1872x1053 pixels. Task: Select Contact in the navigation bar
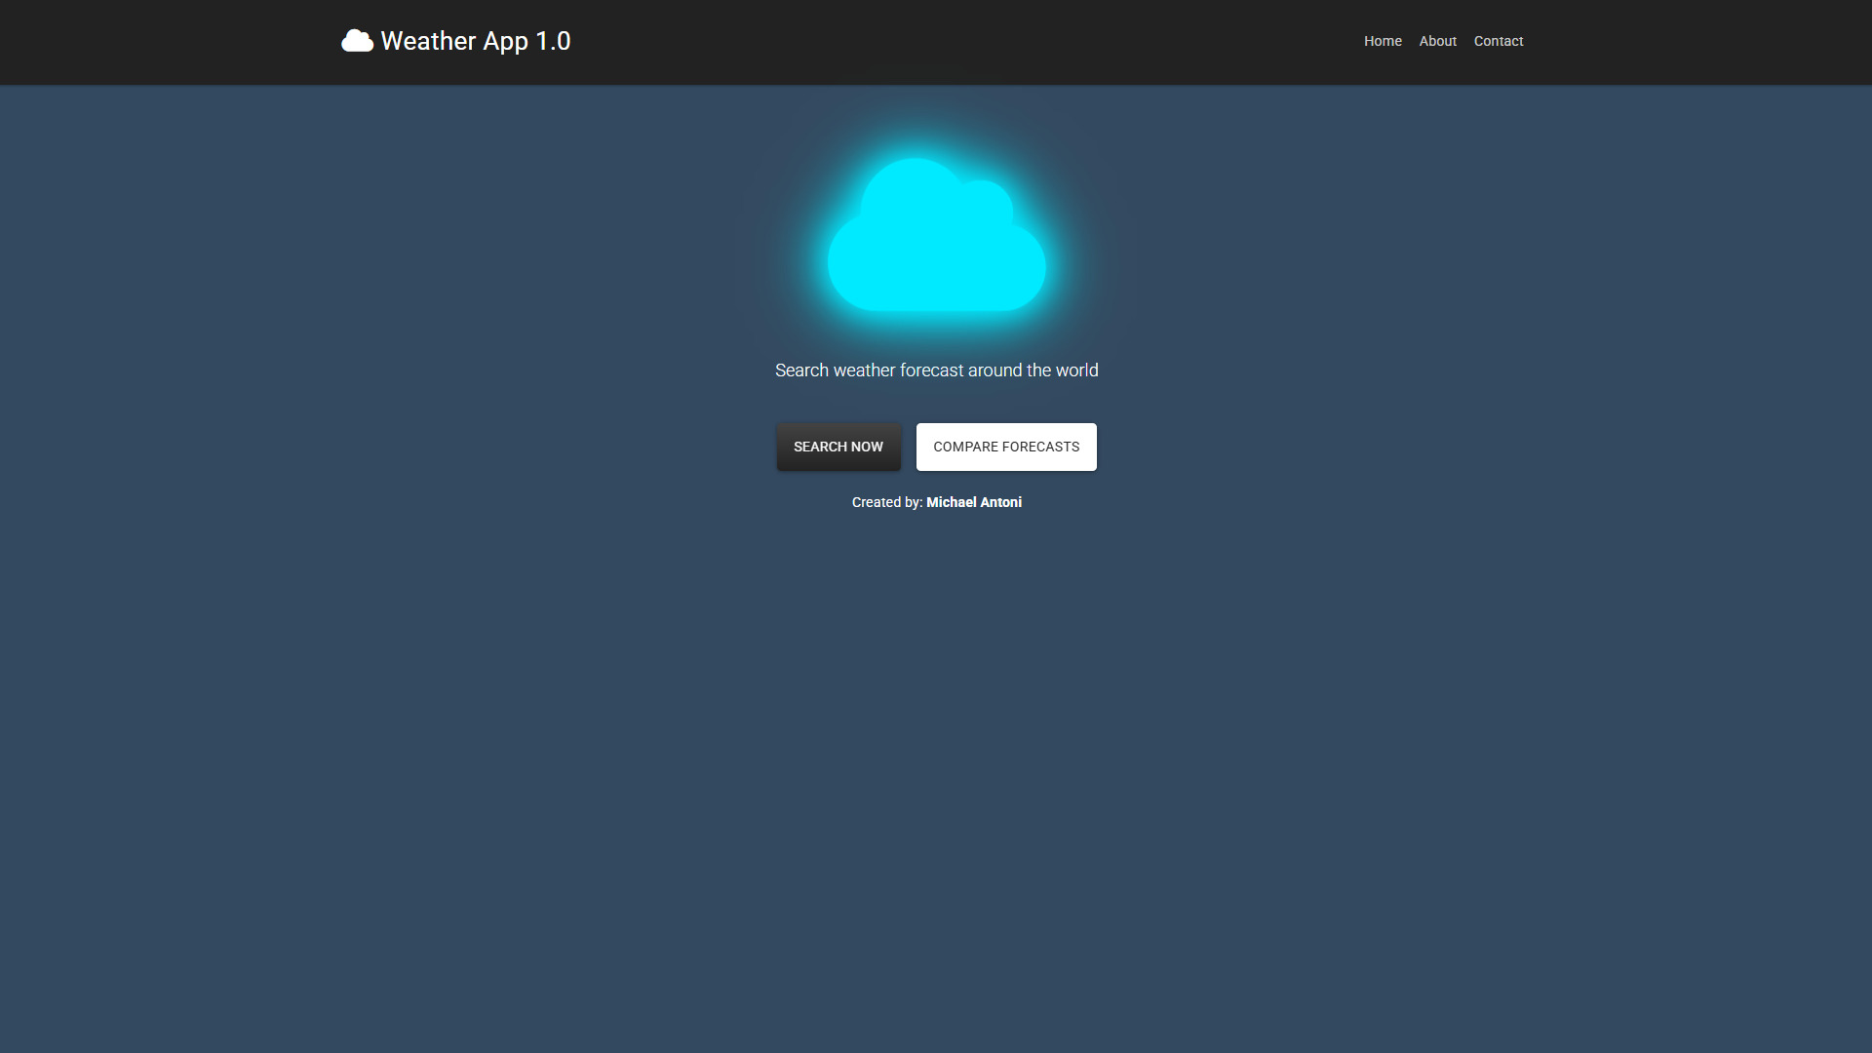[1498, 41]
